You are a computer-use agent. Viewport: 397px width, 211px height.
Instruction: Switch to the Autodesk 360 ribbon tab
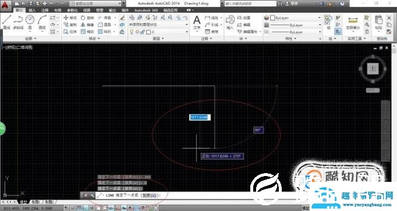(x=146, y=10)
